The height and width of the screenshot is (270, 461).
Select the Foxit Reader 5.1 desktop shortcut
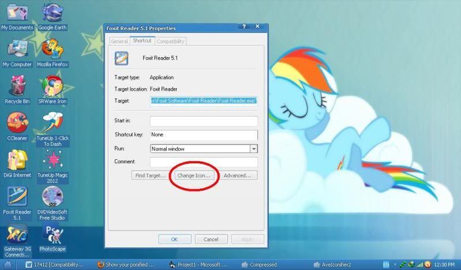(17, 204)
